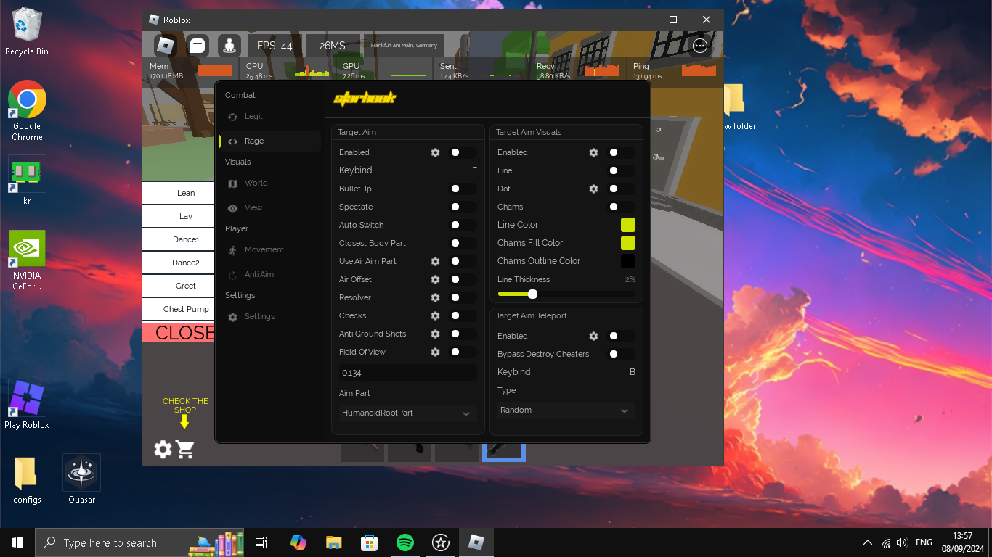
Task: Open gear settings for Target Aim Enabled
Action: [x=435, y=152]
